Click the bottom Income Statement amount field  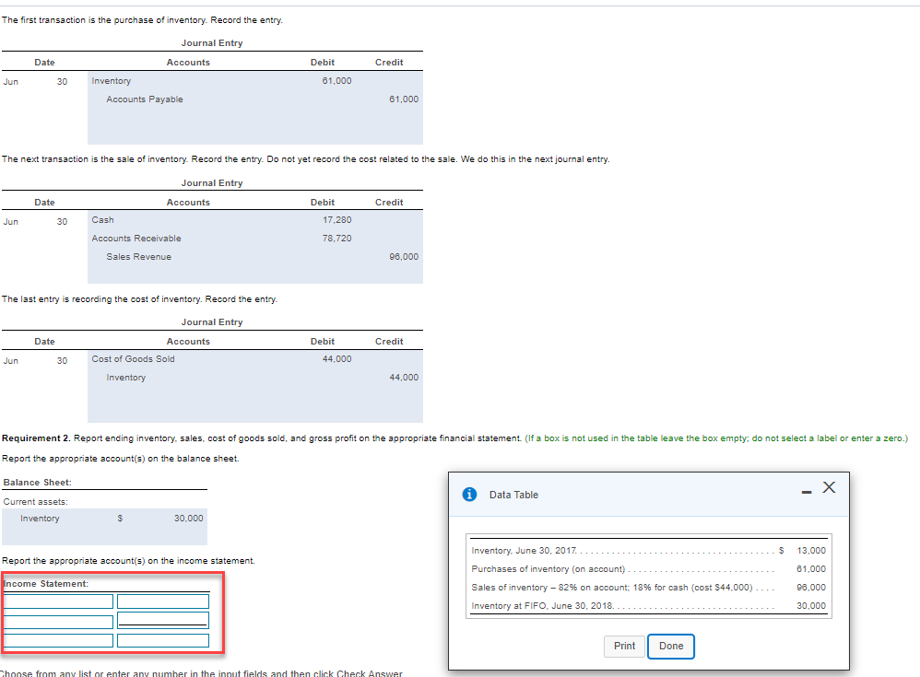point(162,639)
